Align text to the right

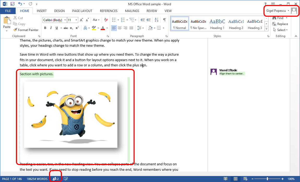click(125, 28)
